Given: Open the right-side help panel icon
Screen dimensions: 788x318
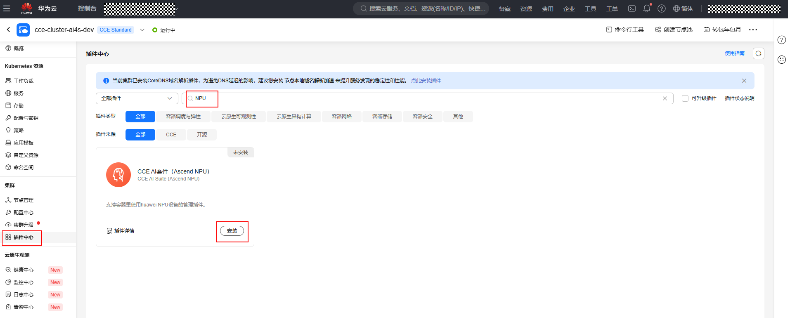Looking at the screenshot, I should coord(782,40).
